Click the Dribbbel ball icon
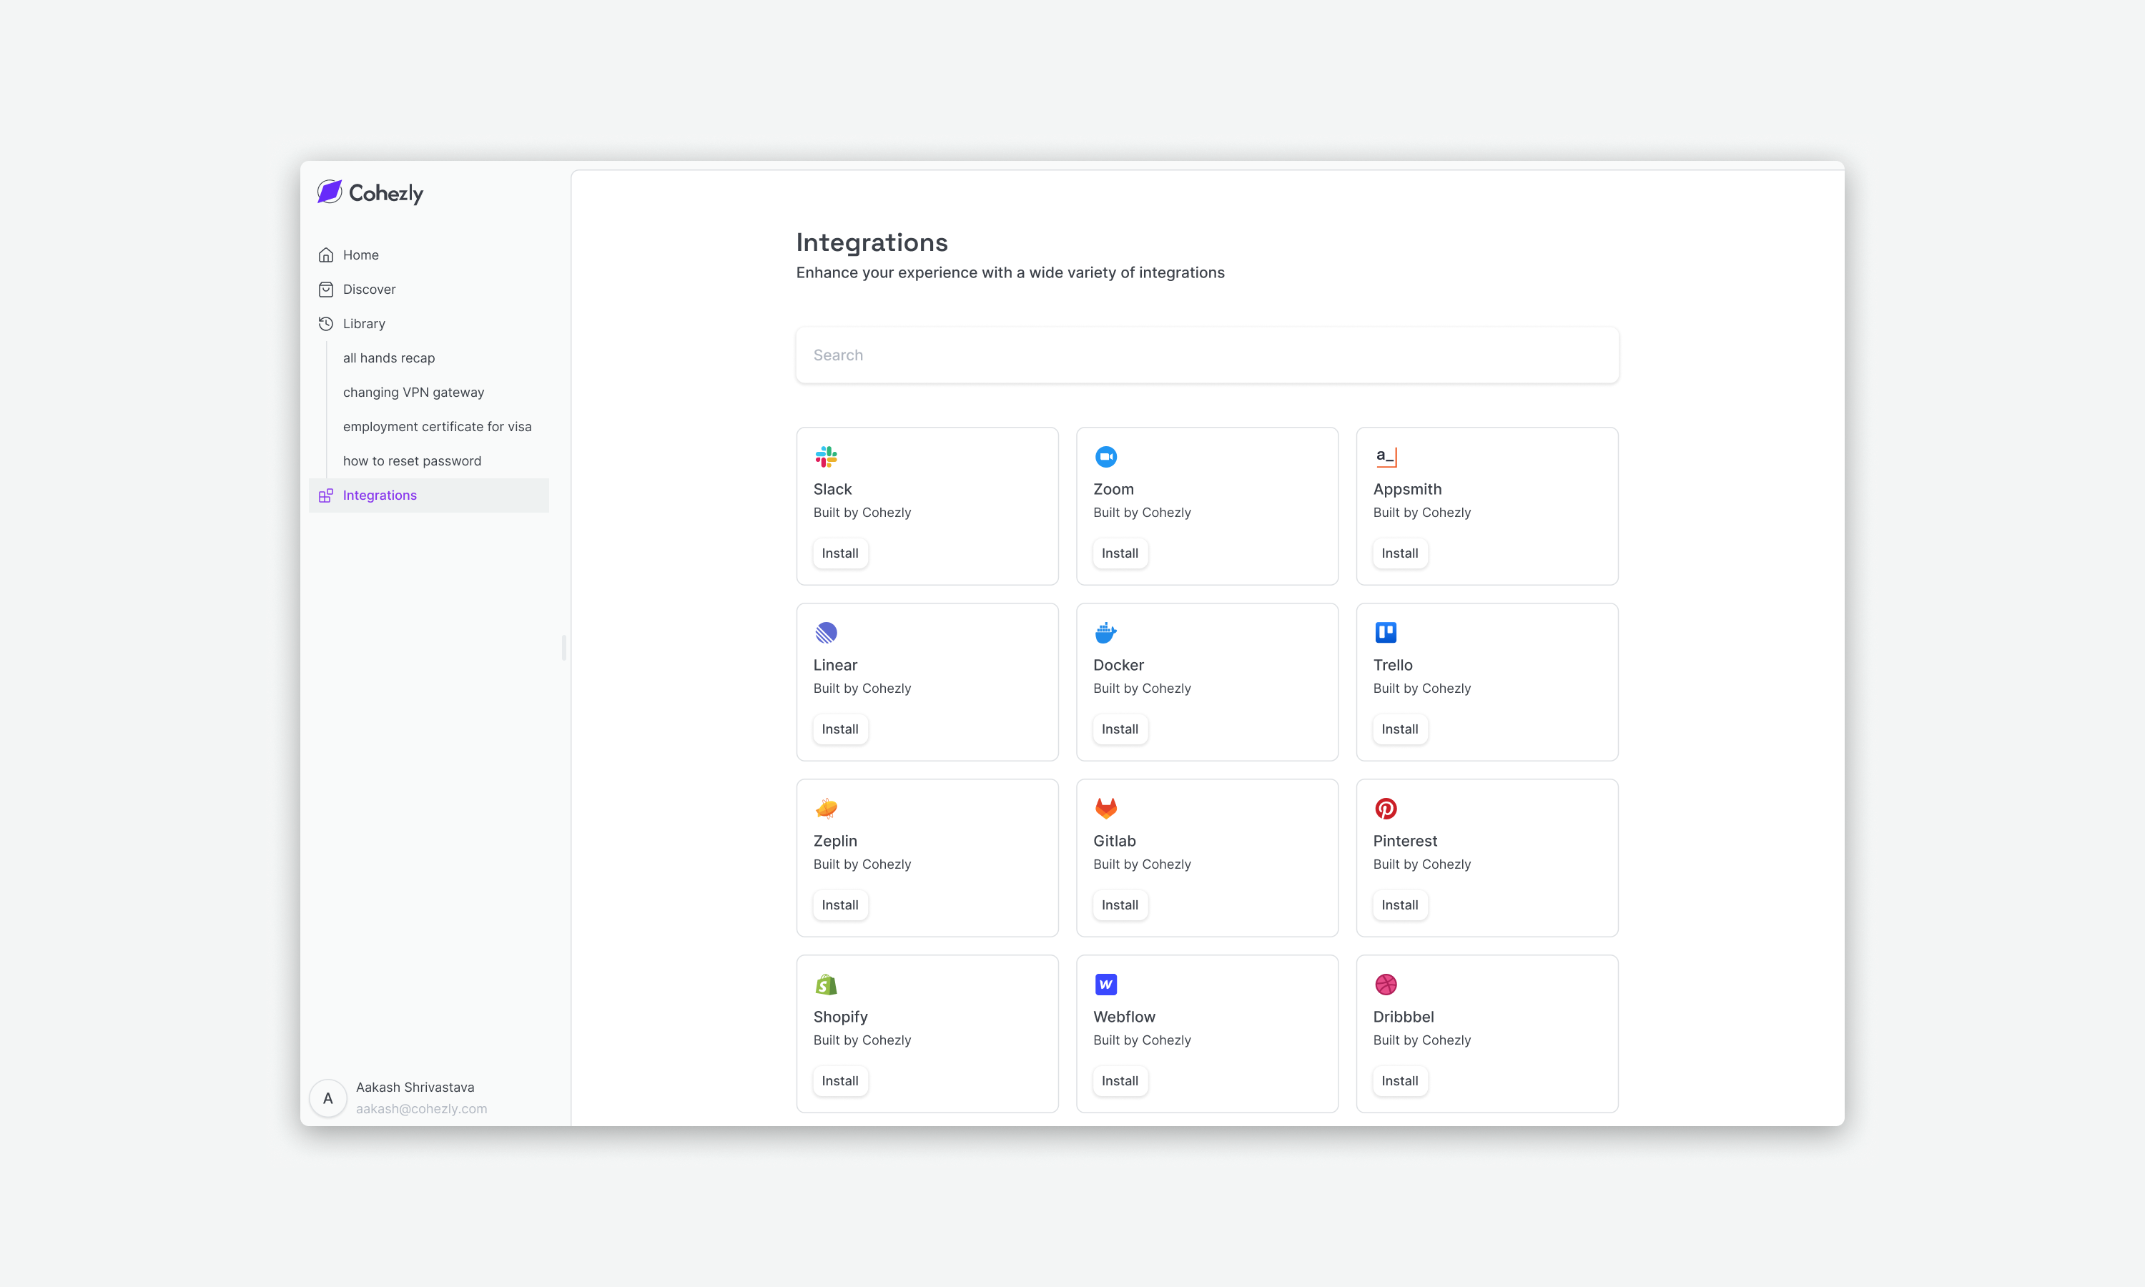The height and width of the screenshot is (1287, 2145). tap(1386, 985)
